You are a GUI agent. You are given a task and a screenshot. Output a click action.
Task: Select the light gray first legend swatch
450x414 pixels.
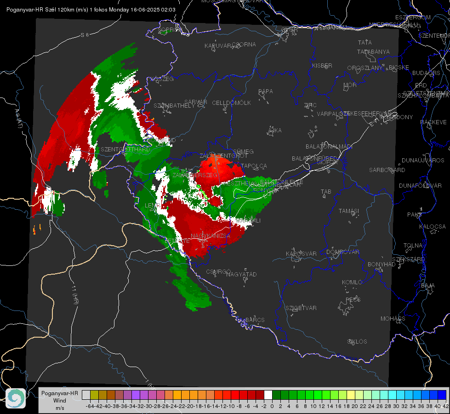(x=86, y=395)
